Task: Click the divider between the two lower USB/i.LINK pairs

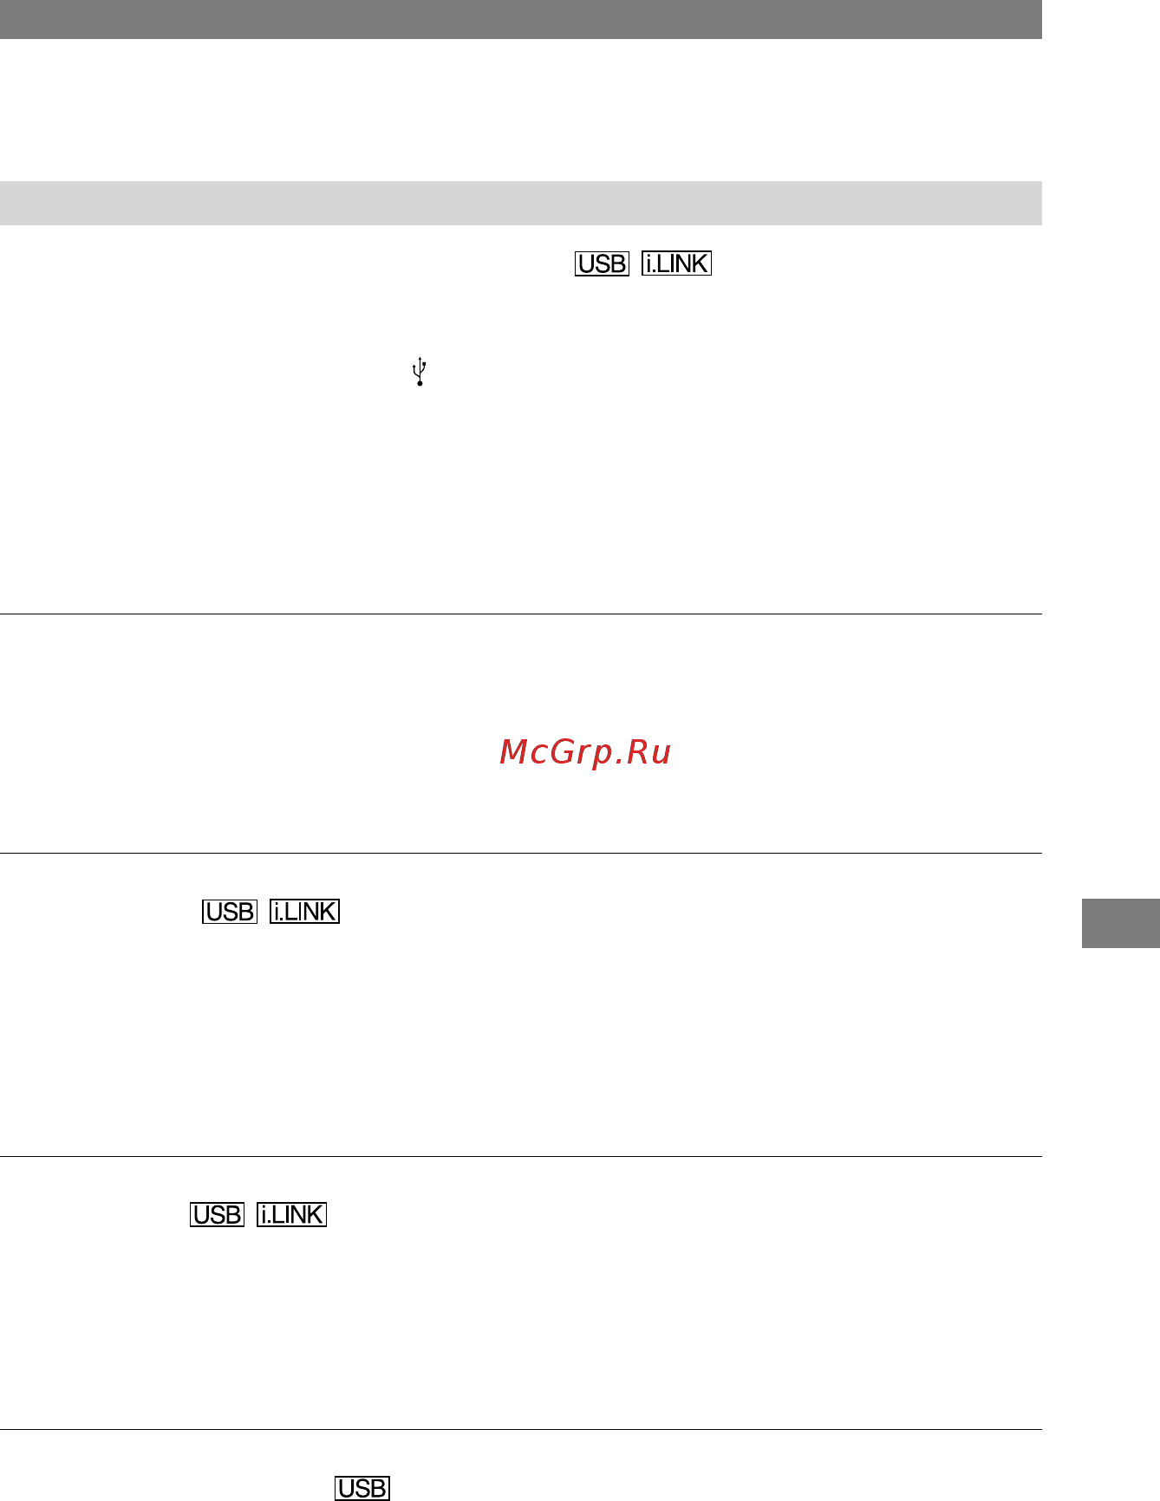Action: pos(520,1156)
